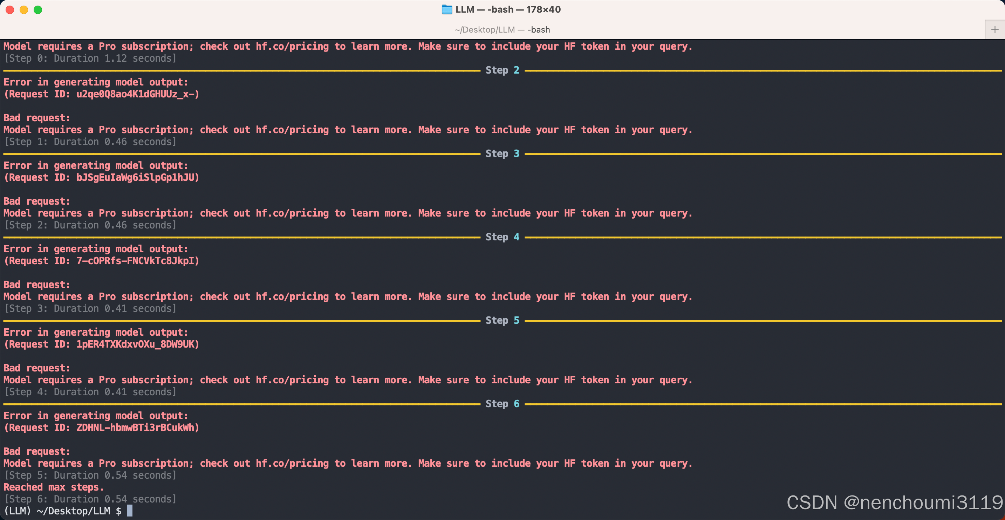
Task: Click the Step 5 separator label
Action: tap(502, 321)
